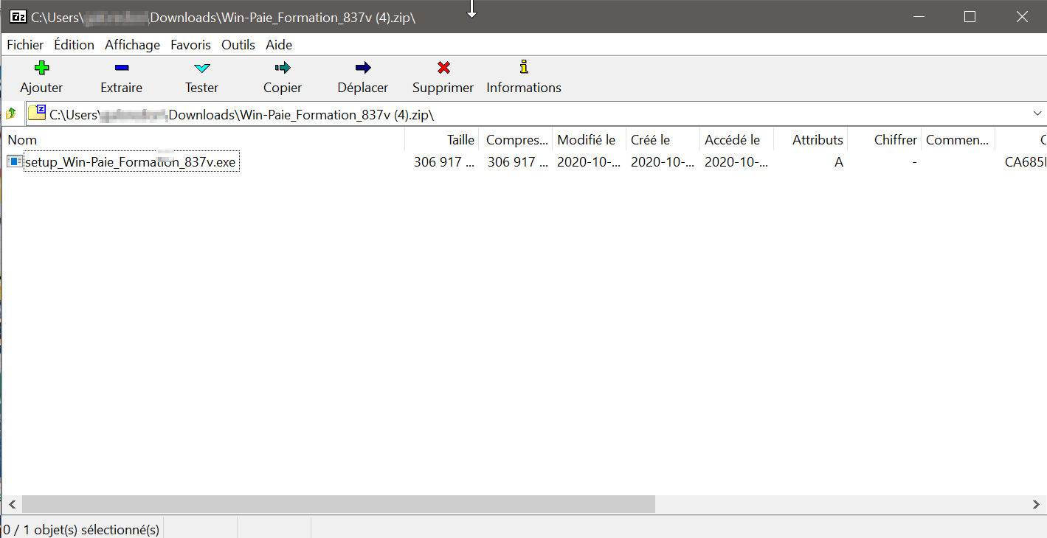This screenshot has height=538, width=1047.
Task: Open the Outils menu
Action: (x=238, y=45)
